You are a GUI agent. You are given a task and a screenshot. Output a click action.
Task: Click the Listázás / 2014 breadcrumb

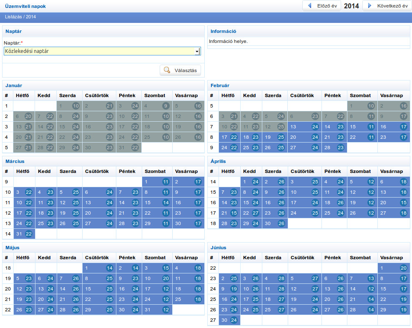click(x=20, y=17)
